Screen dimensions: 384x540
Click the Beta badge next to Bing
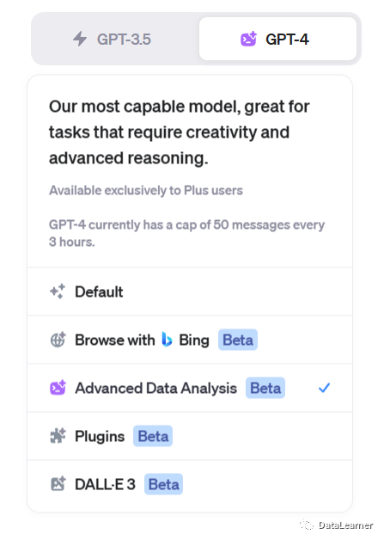pyautogui.click(x=238, y=340)
